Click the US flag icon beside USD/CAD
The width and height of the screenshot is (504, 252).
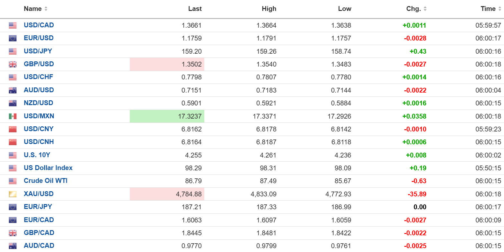tap(13, 25)
